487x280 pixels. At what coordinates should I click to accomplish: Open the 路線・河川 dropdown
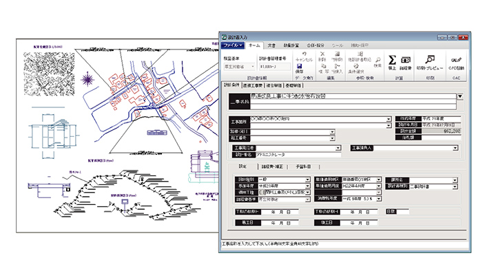(x=332, y=132)
